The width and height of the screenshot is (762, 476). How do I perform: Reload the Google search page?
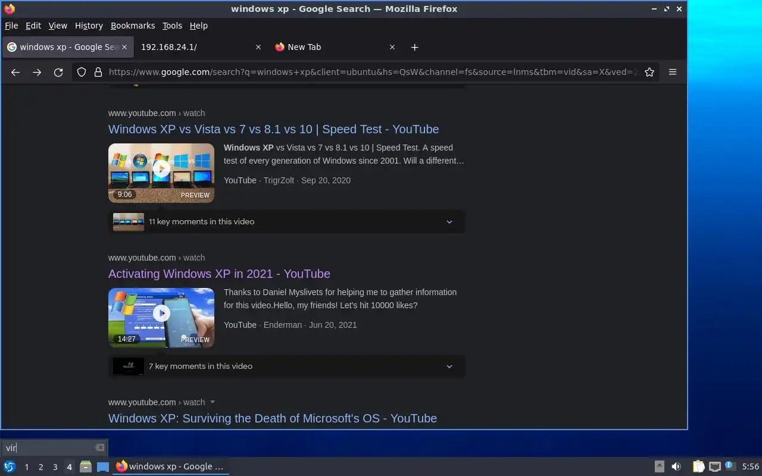pos(58,72)
